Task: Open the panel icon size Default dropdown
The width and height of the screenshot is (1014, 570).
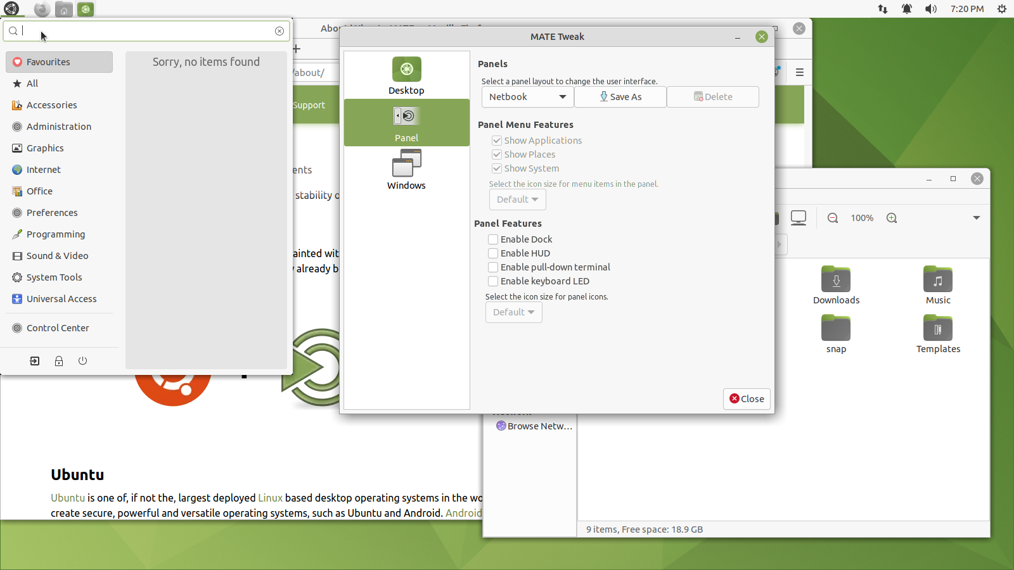Action: click(x=513, y=312)
